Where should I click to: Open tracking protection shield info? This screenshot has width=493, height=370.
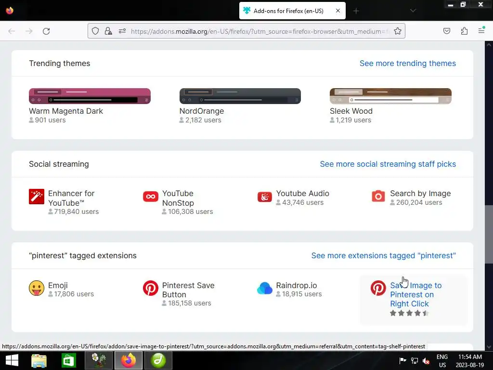pyautogui.click(x=95, y=31)
